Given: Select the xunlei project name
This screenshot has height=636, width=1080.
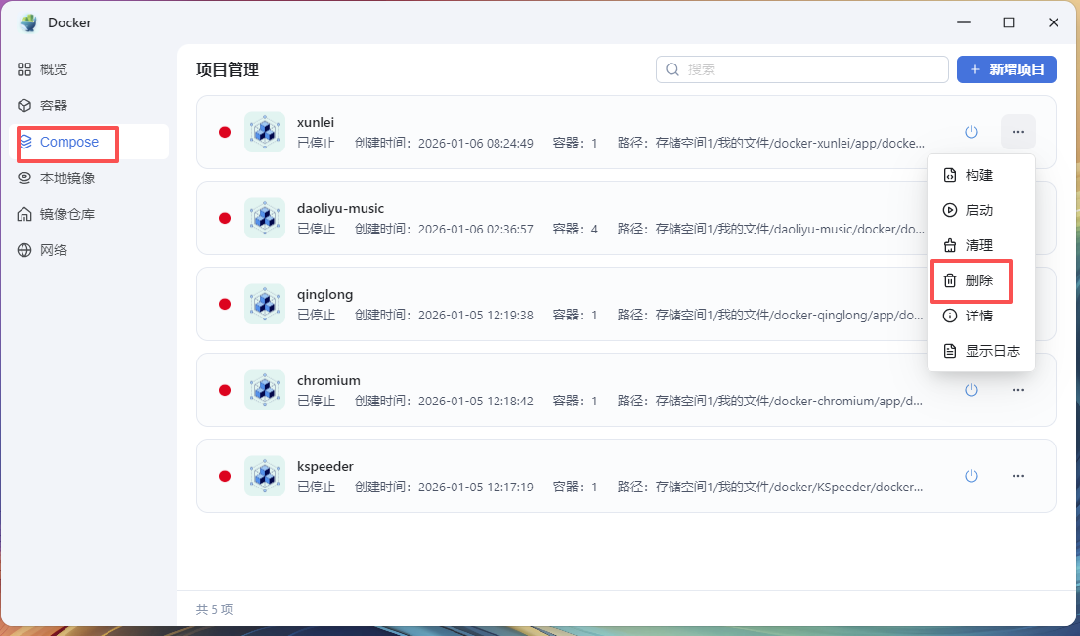Looking at the screenshot, I should point(316,122).
